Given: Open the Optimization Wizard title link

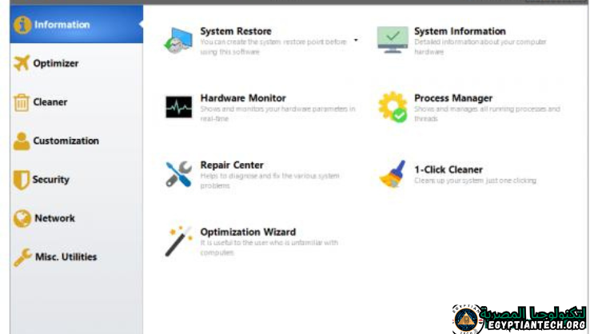Looking at the screenshot, I should click(248, 233).
